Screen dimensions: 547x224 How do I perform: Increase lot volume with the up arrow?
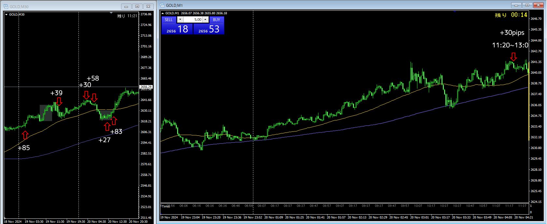pos(205,19)
